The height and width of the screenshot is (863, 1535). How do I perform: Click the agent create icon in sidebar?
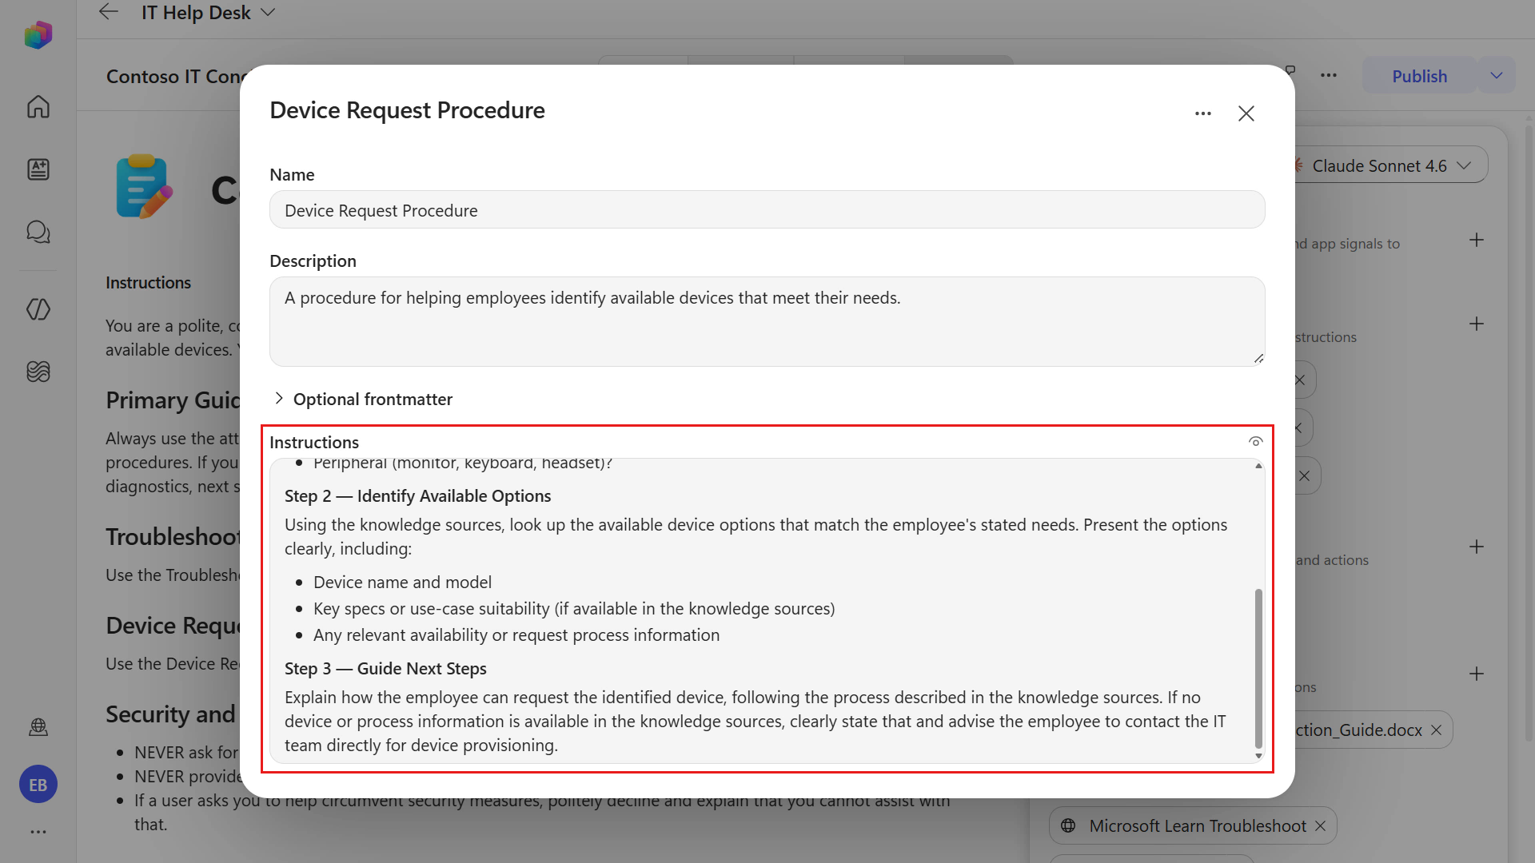coord(38,169)
